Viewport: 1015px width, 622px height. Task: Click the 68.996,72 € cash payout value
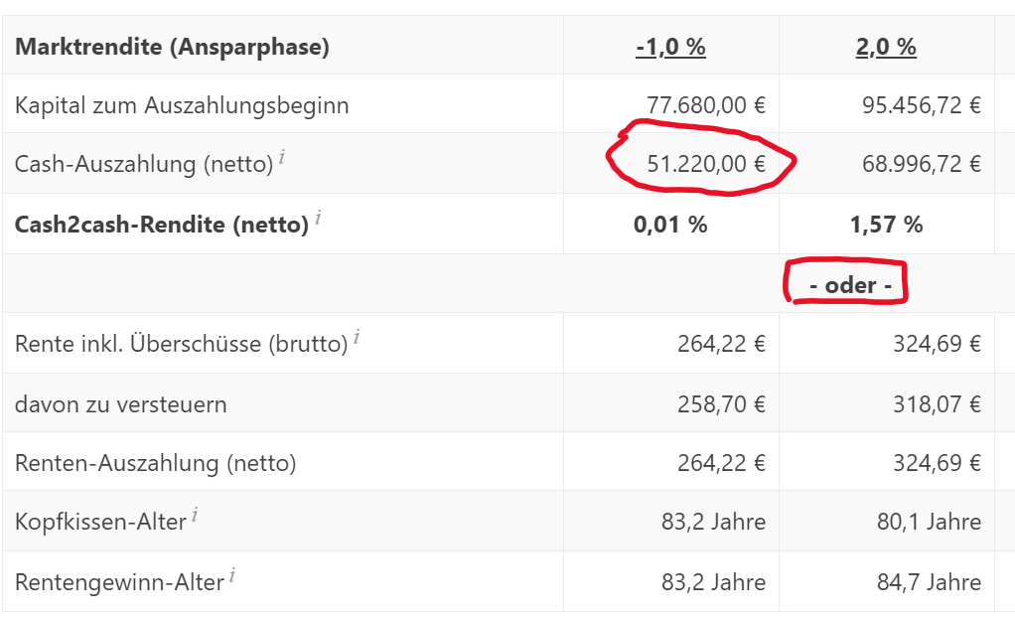point(922,164)
